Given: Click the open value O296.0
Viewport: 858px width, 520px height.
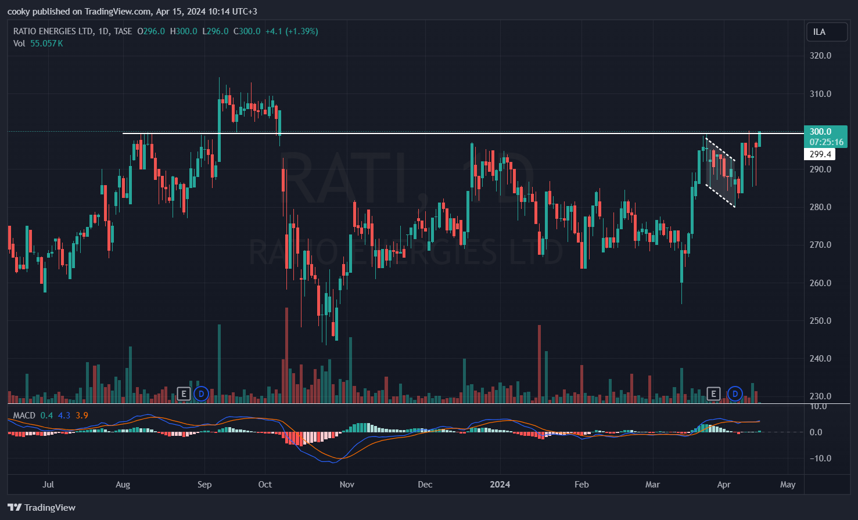Looking at the screenshot, I should (151, 31).
